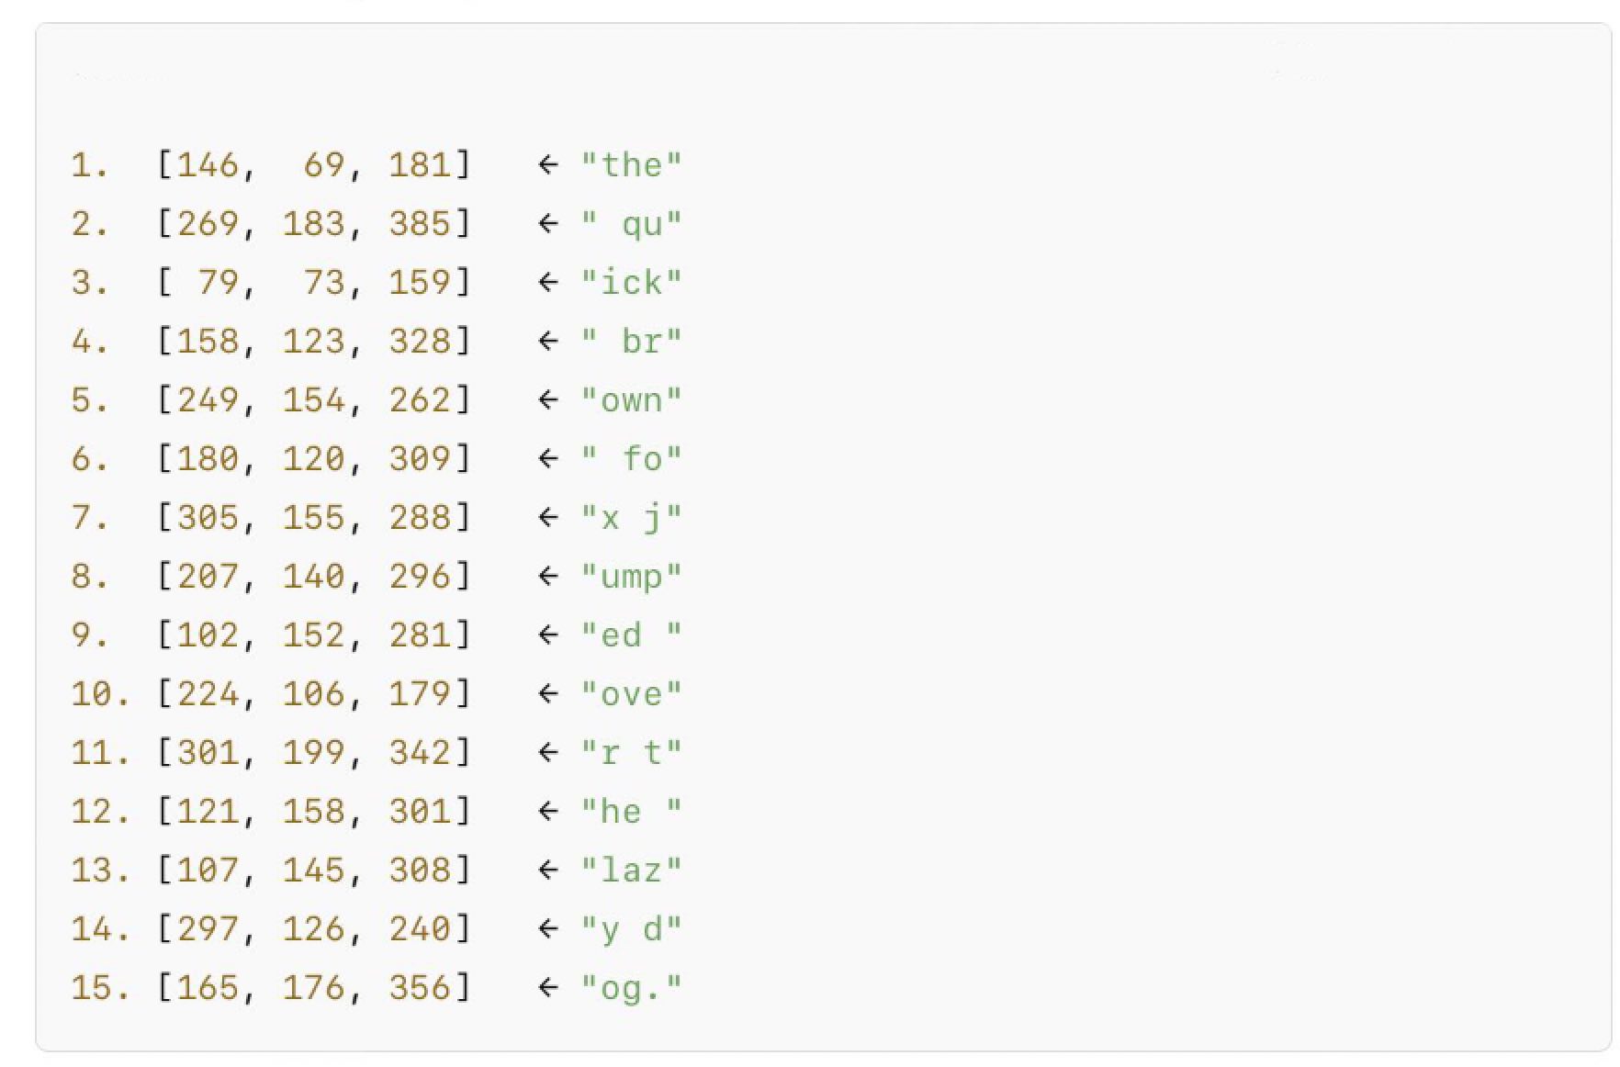Click the array [165, 176, 356]
The height and width of the screenshot is (1067, 1620).
(313, 988)
